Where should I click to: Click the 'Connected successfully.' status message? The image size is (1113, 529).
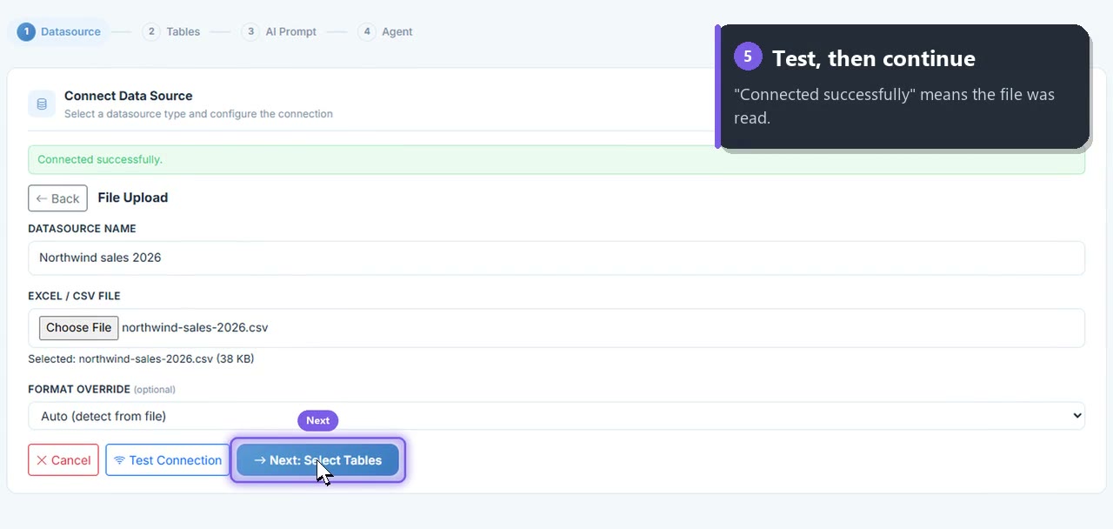coord(100,160)
